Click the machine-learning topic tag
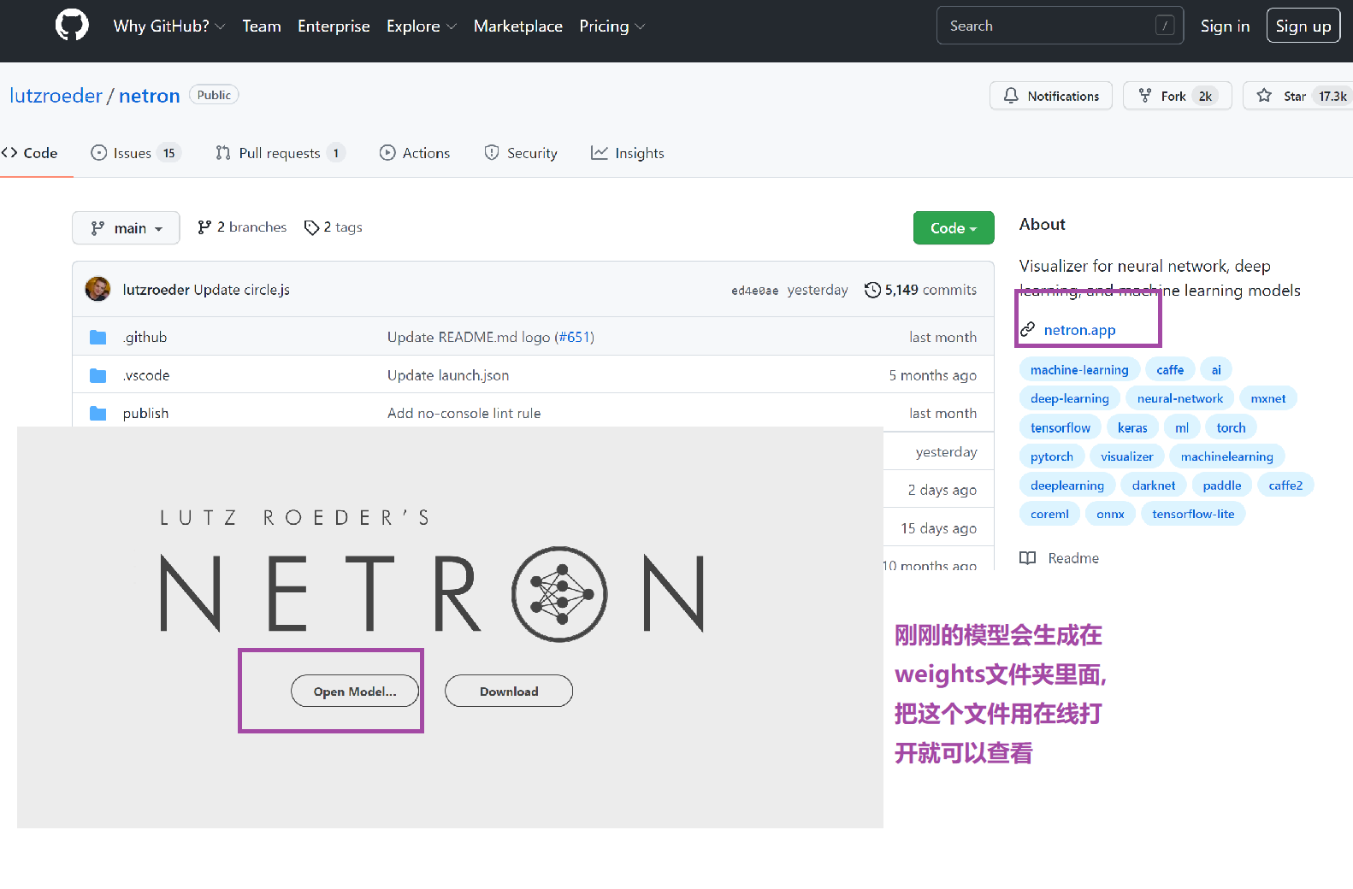1353x889 pixels. [1079, 370]
